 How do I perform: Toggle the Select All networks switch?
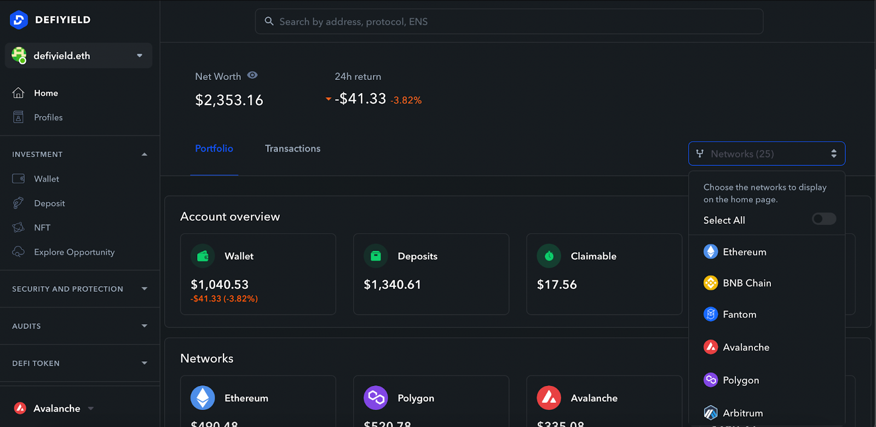tap(823, 219)
